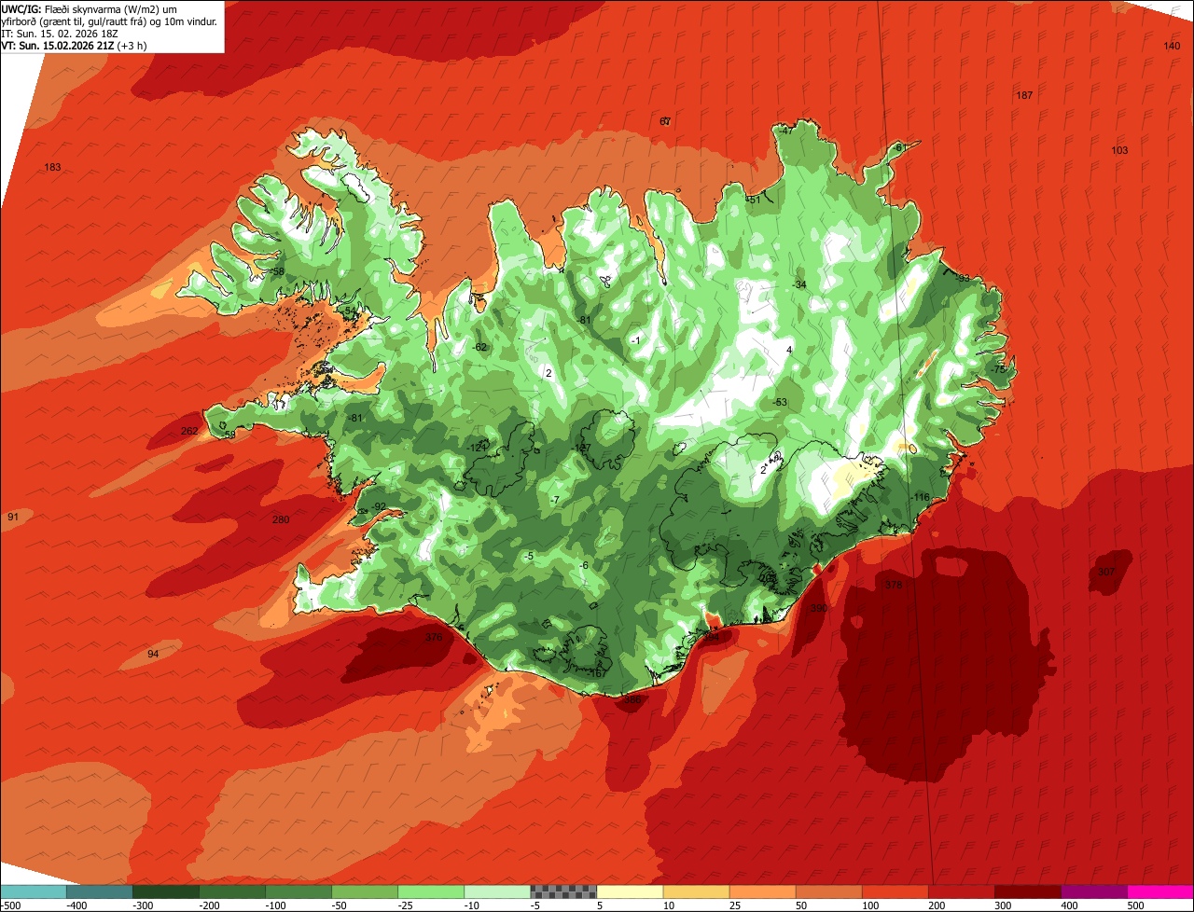Click the '-6' value on the map
1194x912 pixels.
click(x=583, y=565)
